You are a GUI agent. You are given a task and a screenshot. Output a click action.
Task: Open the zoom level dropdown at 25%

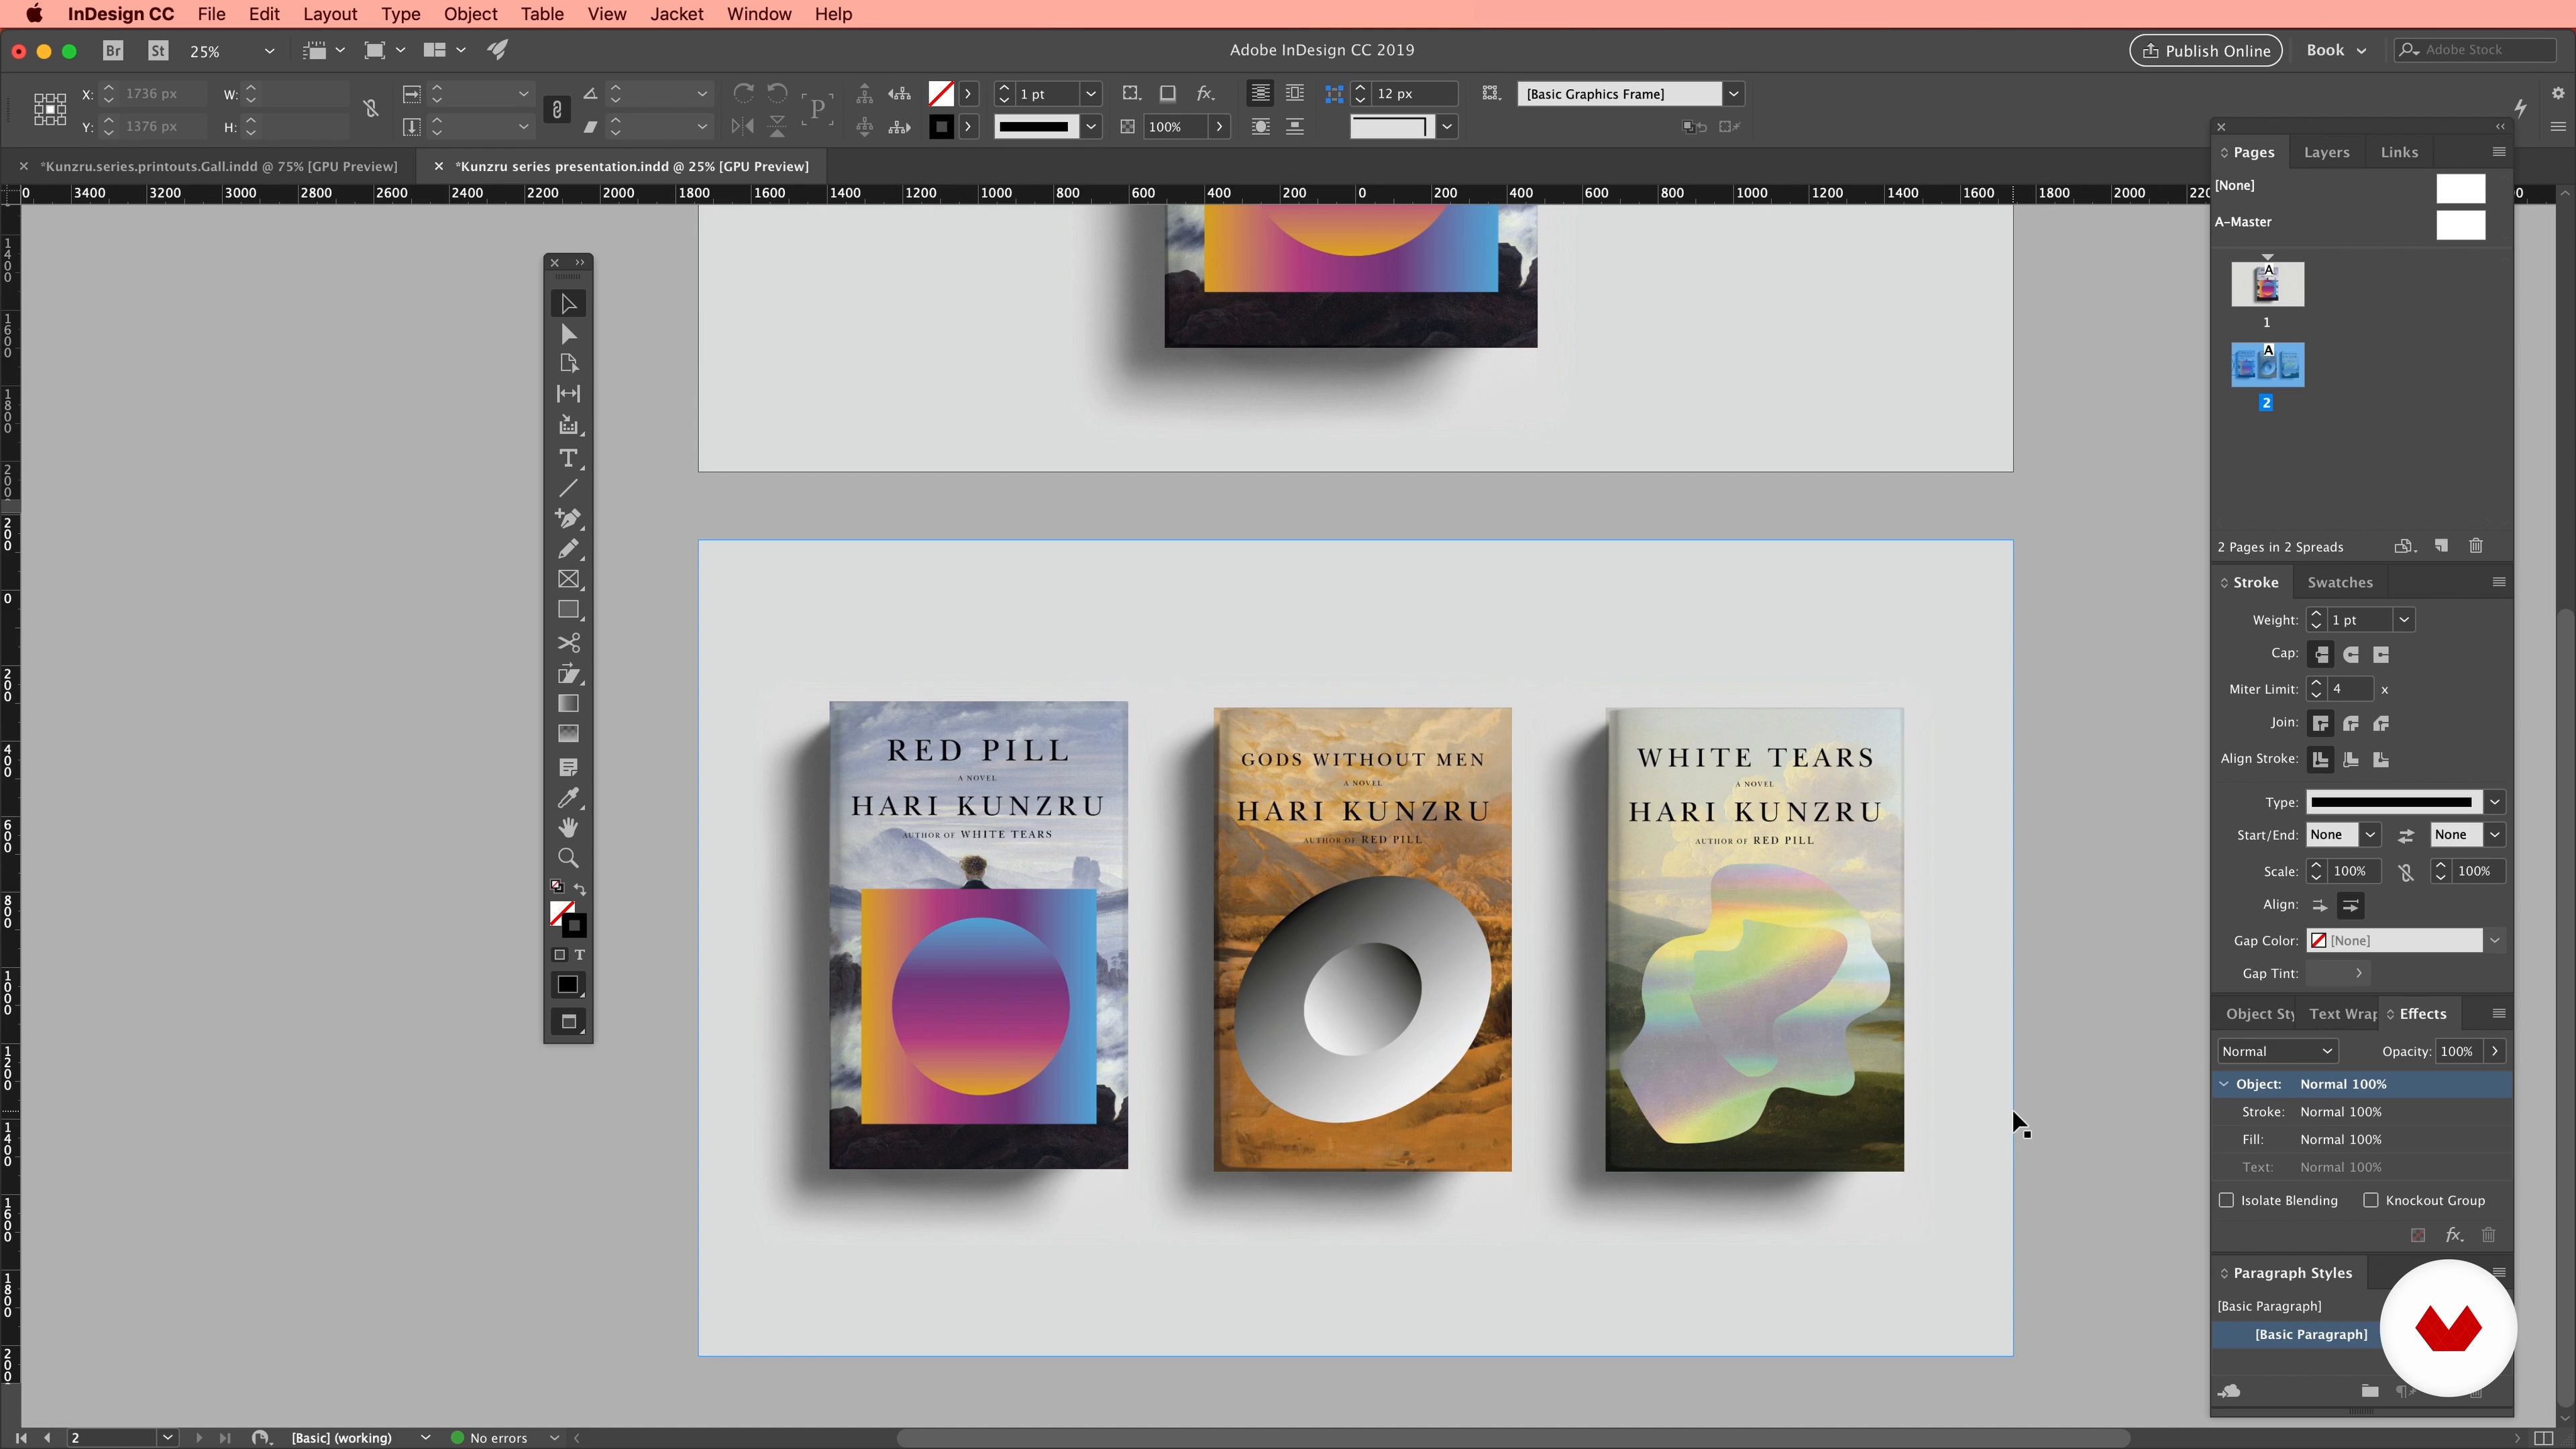(x=269, y=51)
